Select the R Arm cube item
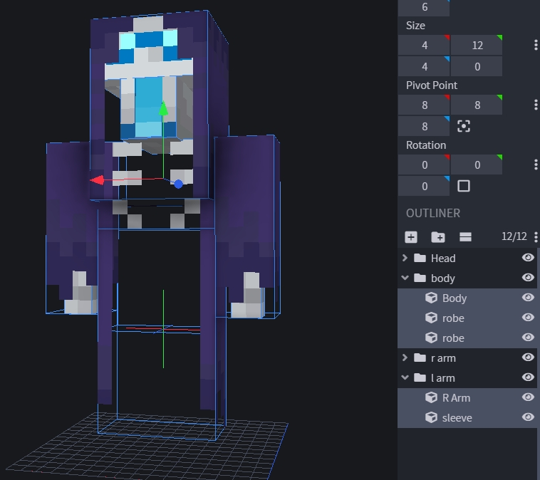Screen dimensions: 540x480 [456, 397]
